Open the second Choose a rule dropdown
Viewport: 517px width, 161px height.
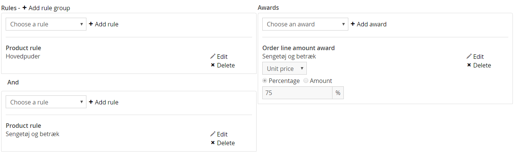pyautogui.click(x=46, y=102)
